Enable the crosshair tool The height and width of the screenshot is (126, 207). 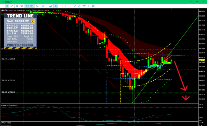pyautogui.click(x=60, y=6)
